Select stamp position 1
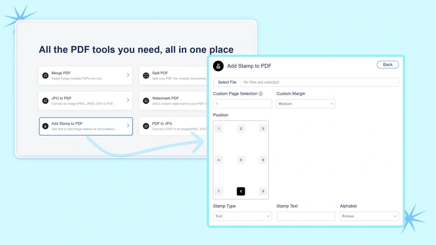Viewport: 436px width, 245px height. [219, 129]
